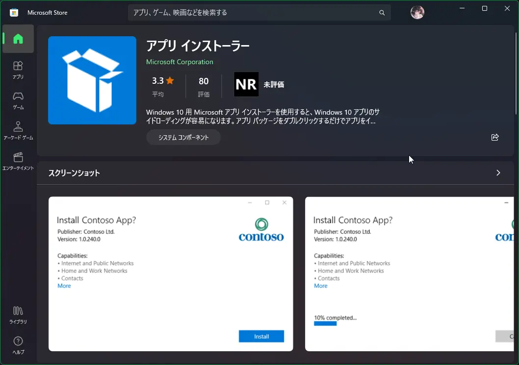This screenshot has width=519, height=365.
Task: Click the Microsoft Store logo icon
Action: pyautogui.click(x=14, y=13)
